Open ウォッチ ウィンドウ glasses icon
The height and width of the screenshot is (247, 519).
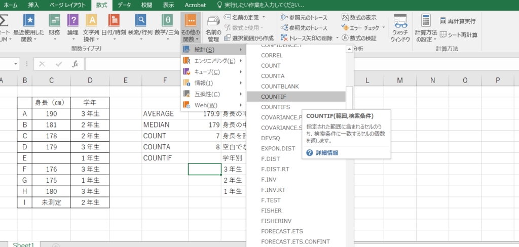pos(400,21)
